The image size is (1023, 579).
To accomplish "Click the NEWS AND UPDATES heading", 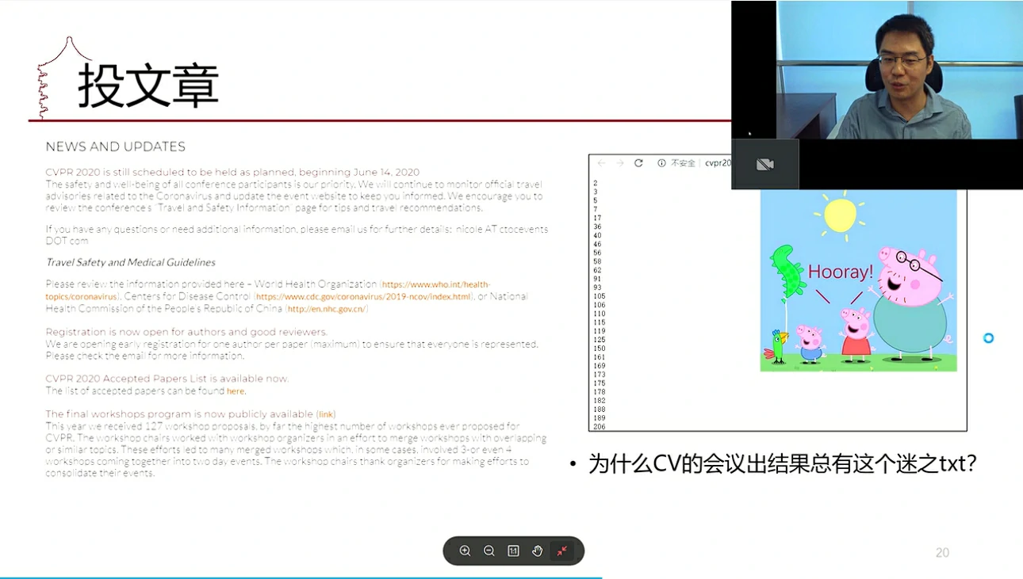I will tap(116, 147).
